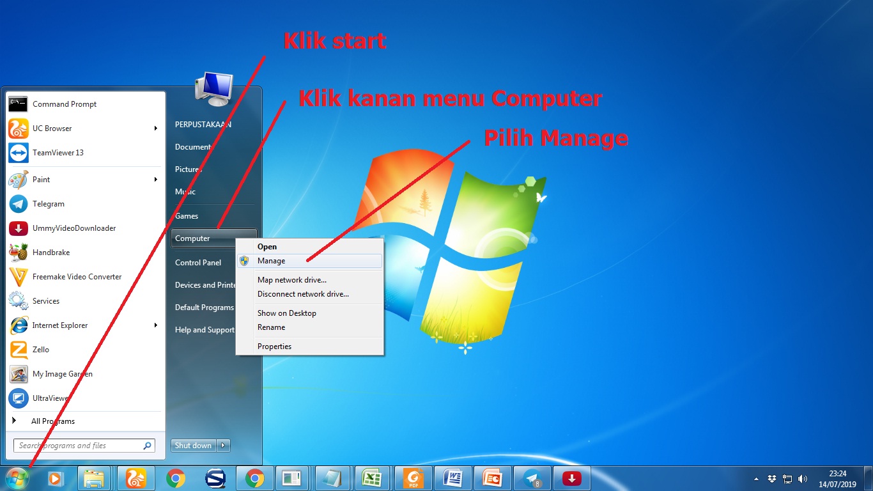Click the user account picture atop Start menu
The width and height of the screenshot is (873, 491).
[214, 89]
